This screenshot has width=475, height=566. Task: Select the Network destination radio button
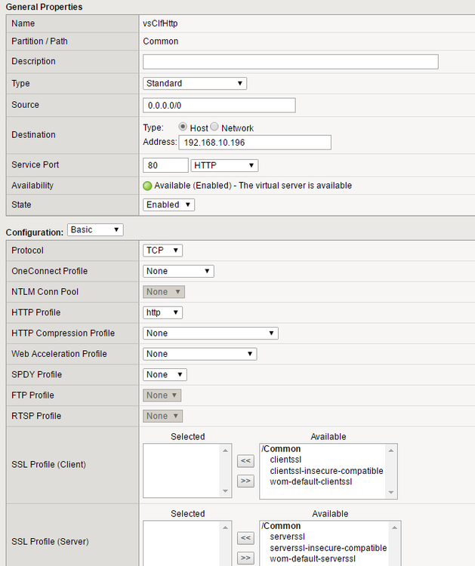coord(214,128)
